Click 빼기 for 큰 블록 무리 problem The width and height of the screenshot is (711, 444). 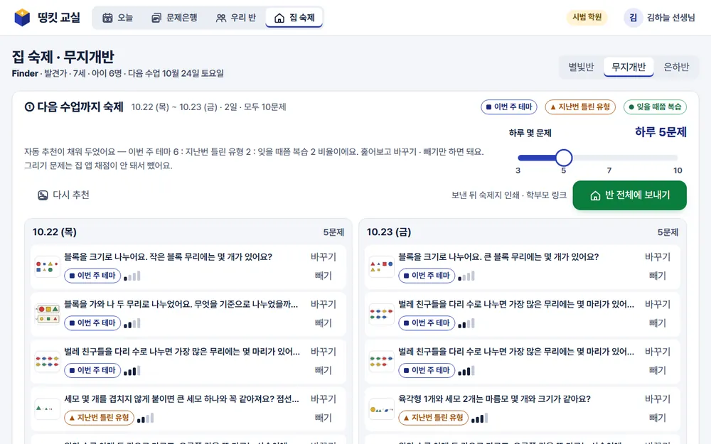coord(658,276)
